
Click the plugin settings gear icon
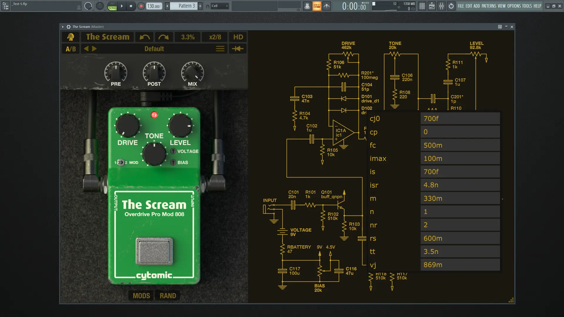click(x=68, y=27)
